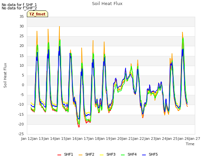Click the TZ_fmet annotation label
Viewport: 215px width, 161px height.
[37, 14]
